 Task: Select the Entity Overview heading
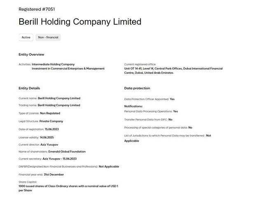[x=31, y=54]
